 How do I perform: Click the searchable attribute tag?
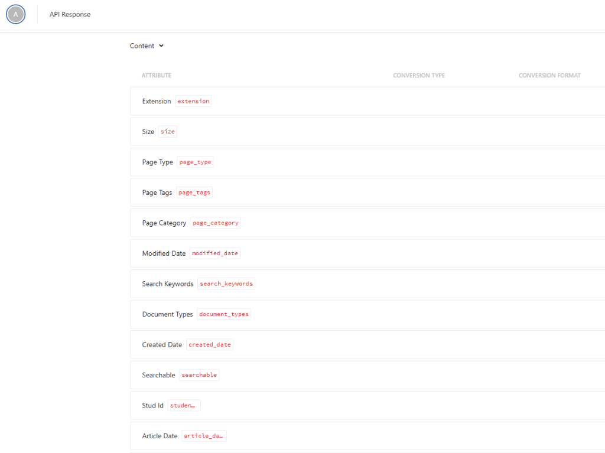(199, 374)
